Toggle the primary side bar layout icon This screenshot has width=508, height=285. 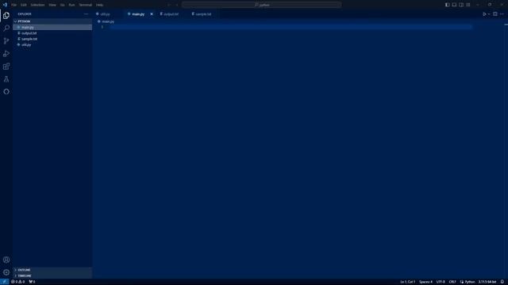[447, 5]
